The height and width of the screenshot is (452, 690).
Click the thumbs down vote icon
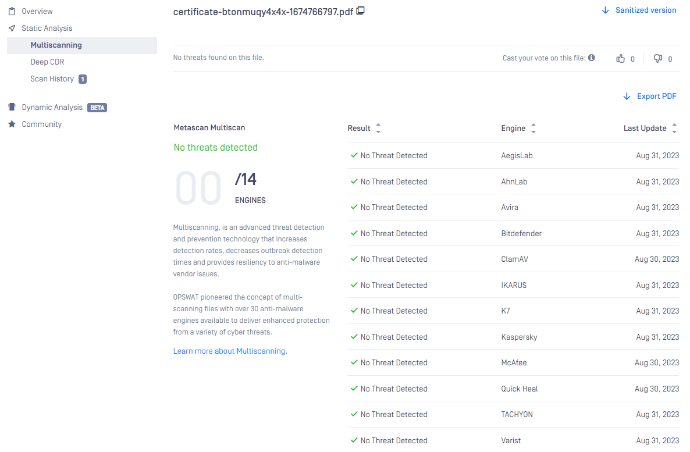point(658,59)
